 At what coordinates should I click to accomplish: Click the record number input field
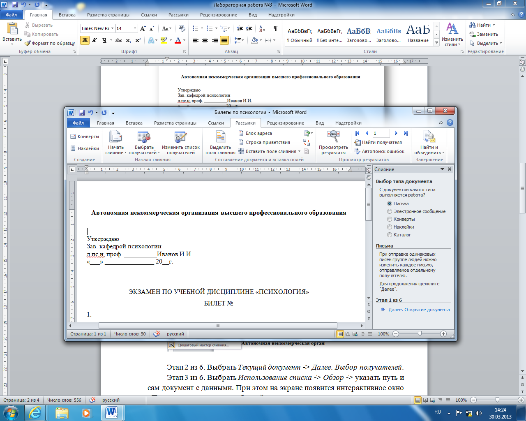381,133
